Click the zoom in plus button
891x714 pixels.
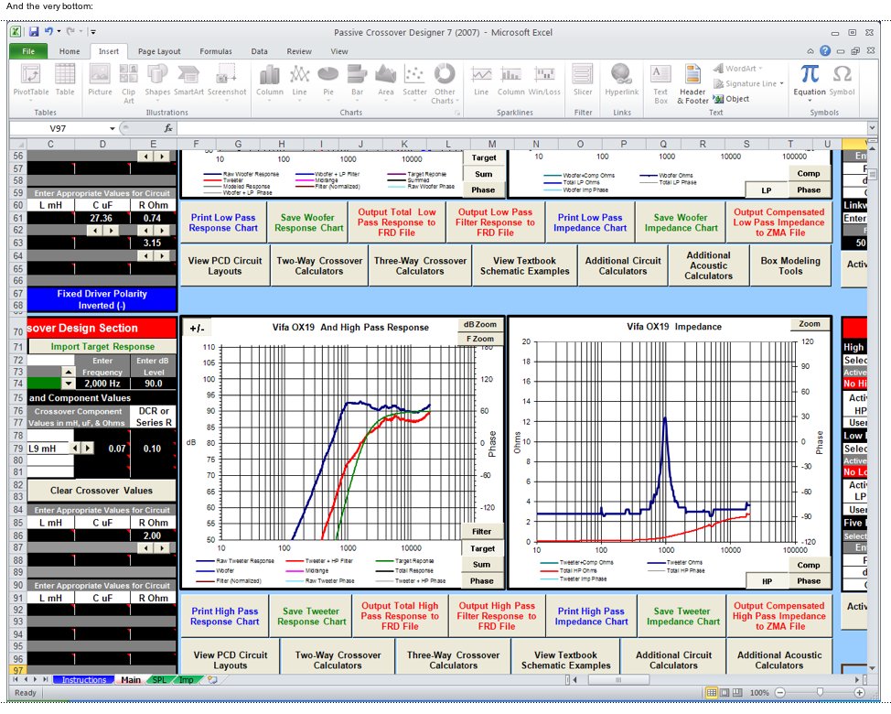(x=859, y=692)
